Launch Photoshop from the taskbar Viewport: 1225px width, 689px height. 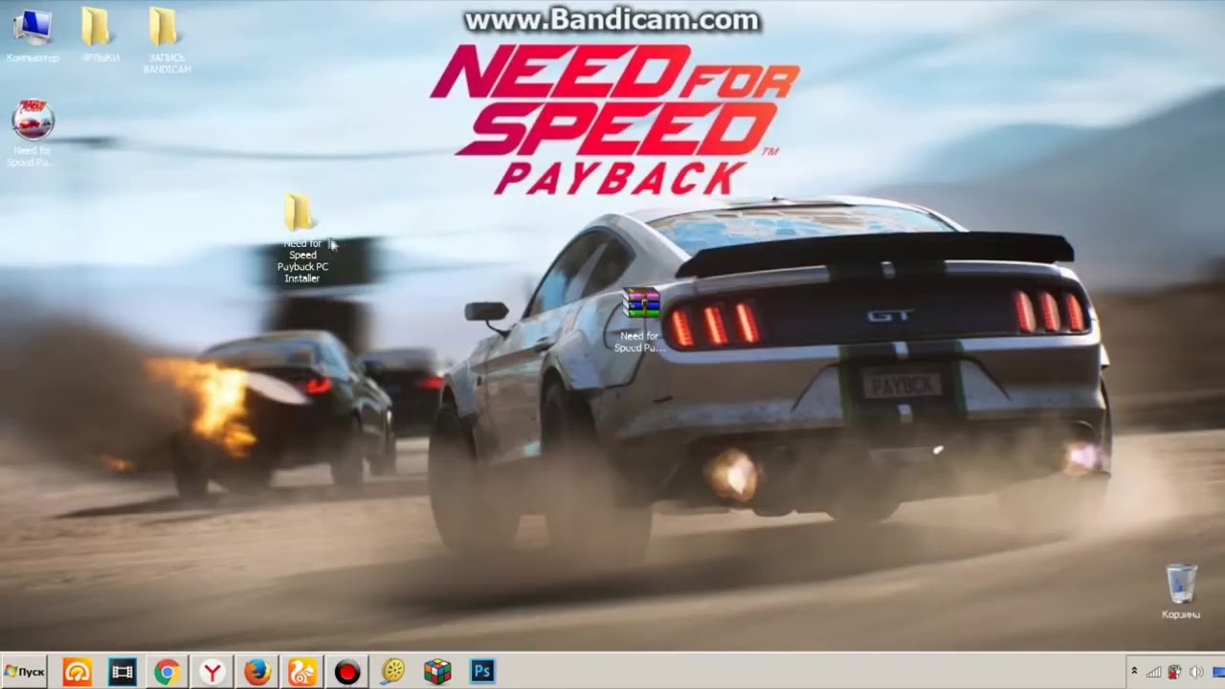[482, 672]
